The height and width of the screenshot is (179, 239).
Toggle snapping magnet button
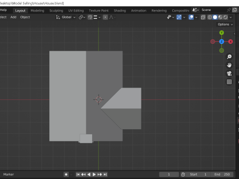(90, 17)
